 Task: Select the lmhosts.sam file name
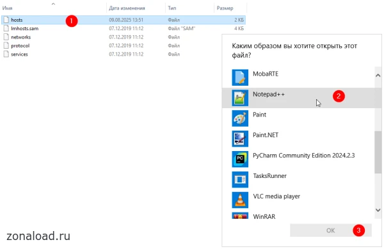[x=25, y=29]
